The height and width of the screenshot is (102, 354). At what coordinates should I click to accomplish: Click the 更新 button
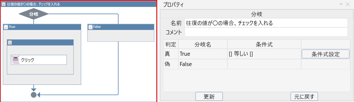(x=209, y=96)
